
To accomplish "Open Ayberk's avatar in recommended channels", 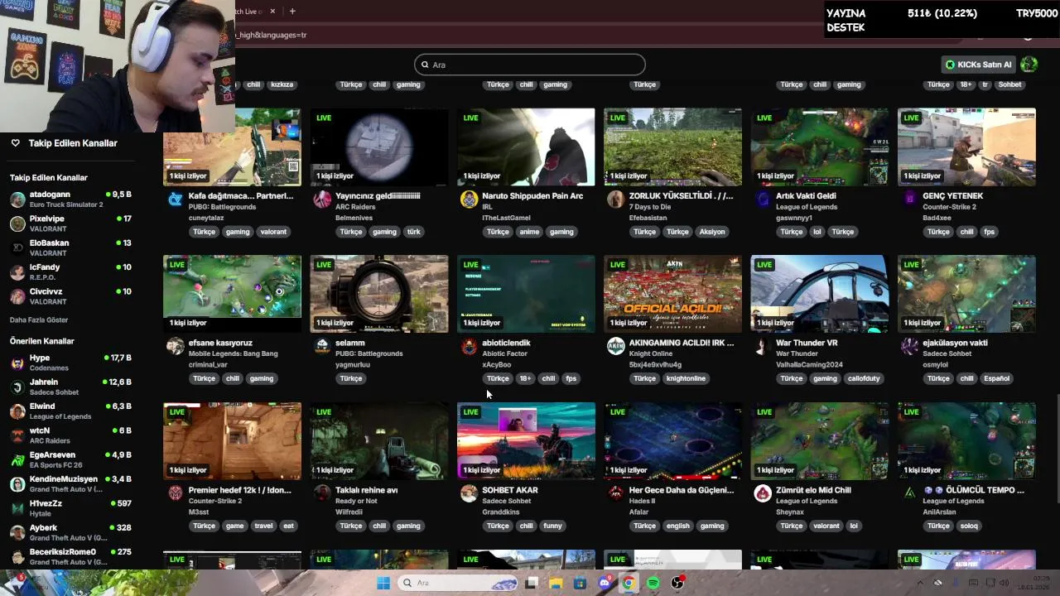I will 17,532.
